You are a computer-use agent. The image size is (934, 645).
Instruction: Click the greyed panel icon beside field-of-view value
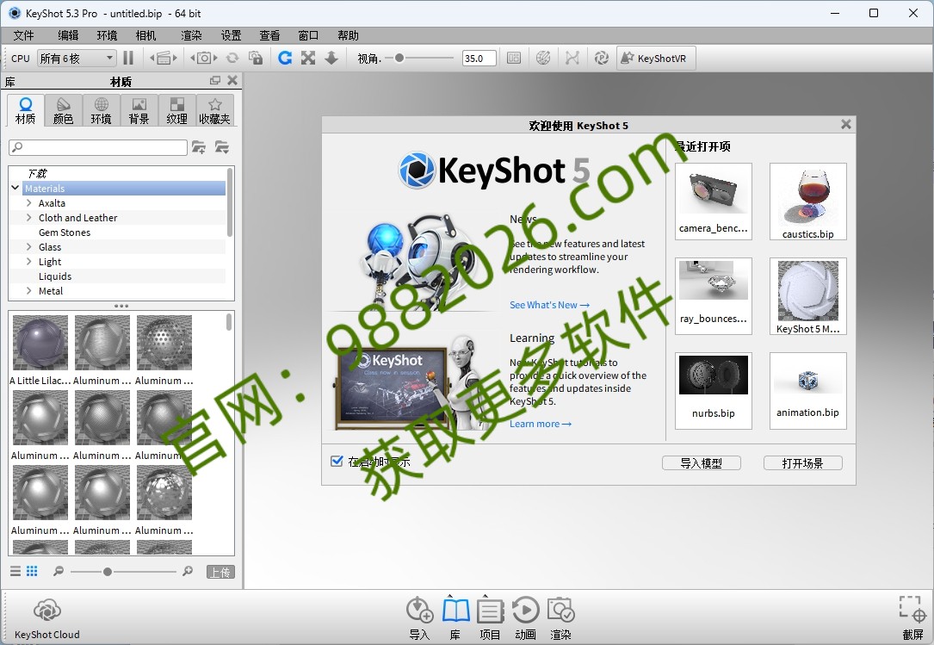[x=513, y=58]
